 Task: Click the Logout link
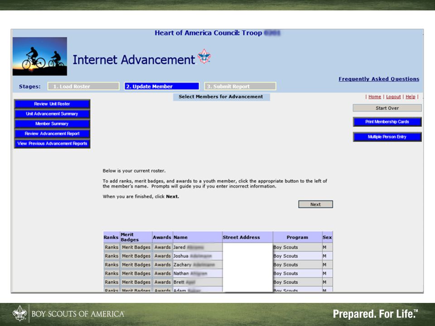[393, 97]
